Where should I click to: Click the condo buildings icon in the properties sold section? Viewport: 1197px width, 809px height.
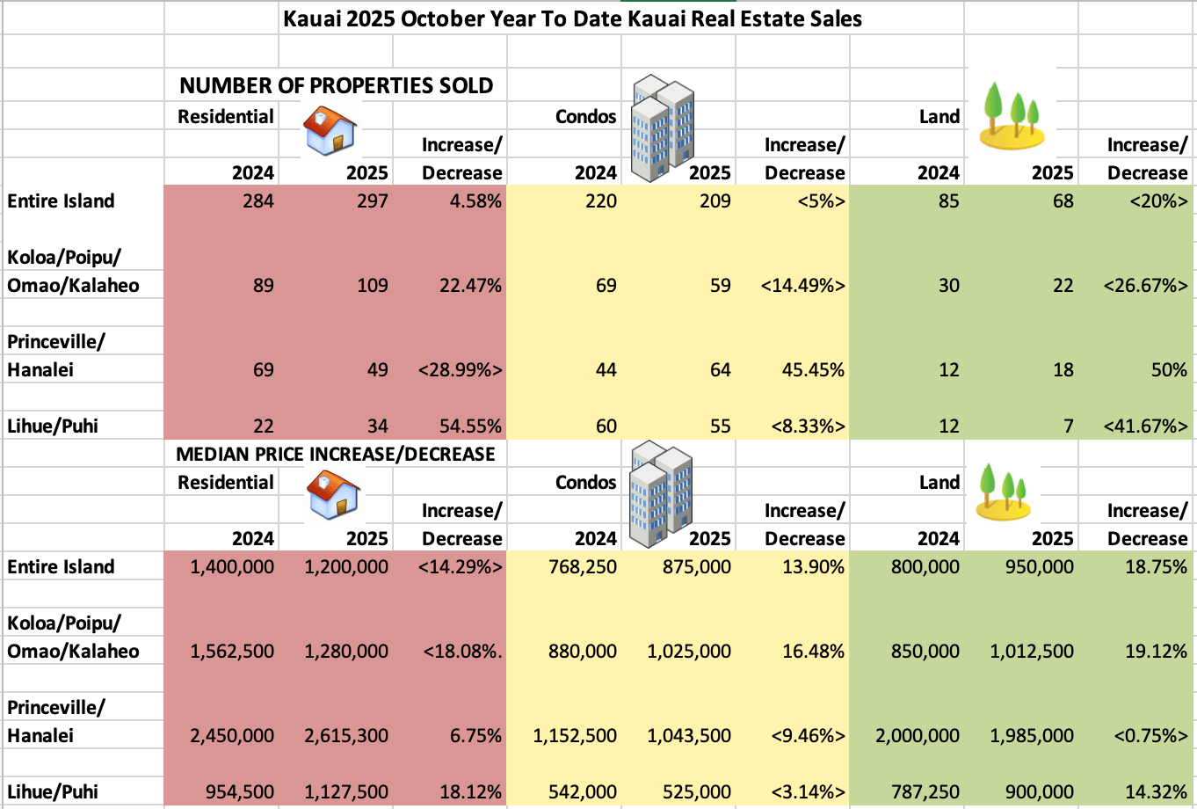(x=663, y=126)
